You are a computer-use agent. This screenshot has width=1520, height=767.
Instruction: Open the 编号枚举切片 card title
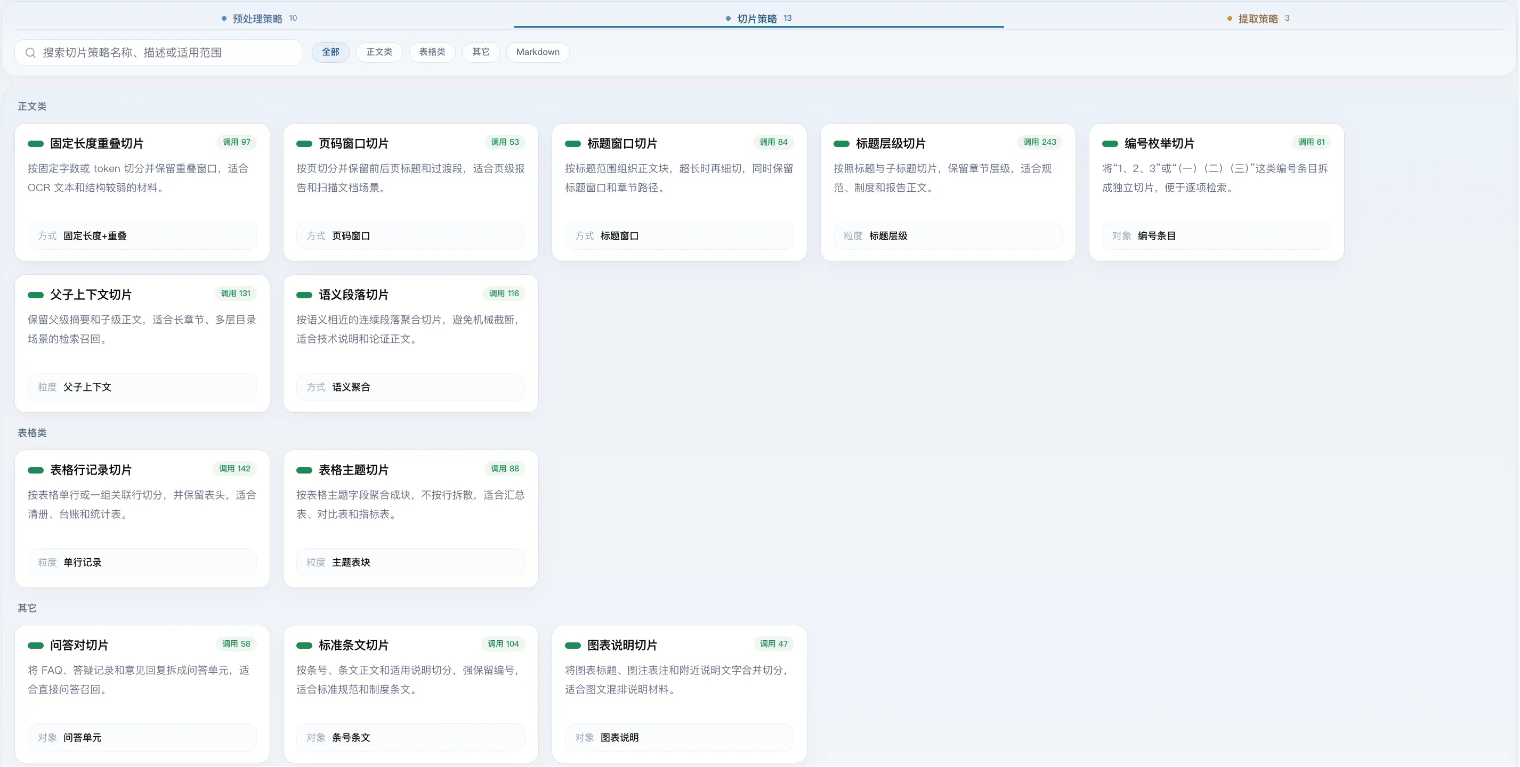[x=1159, y=143]
